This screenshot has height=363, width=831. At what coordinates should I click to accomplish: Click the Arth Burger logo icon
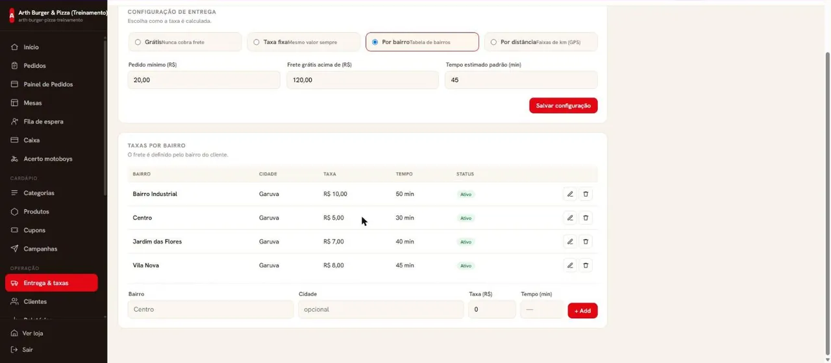[11, 16]
